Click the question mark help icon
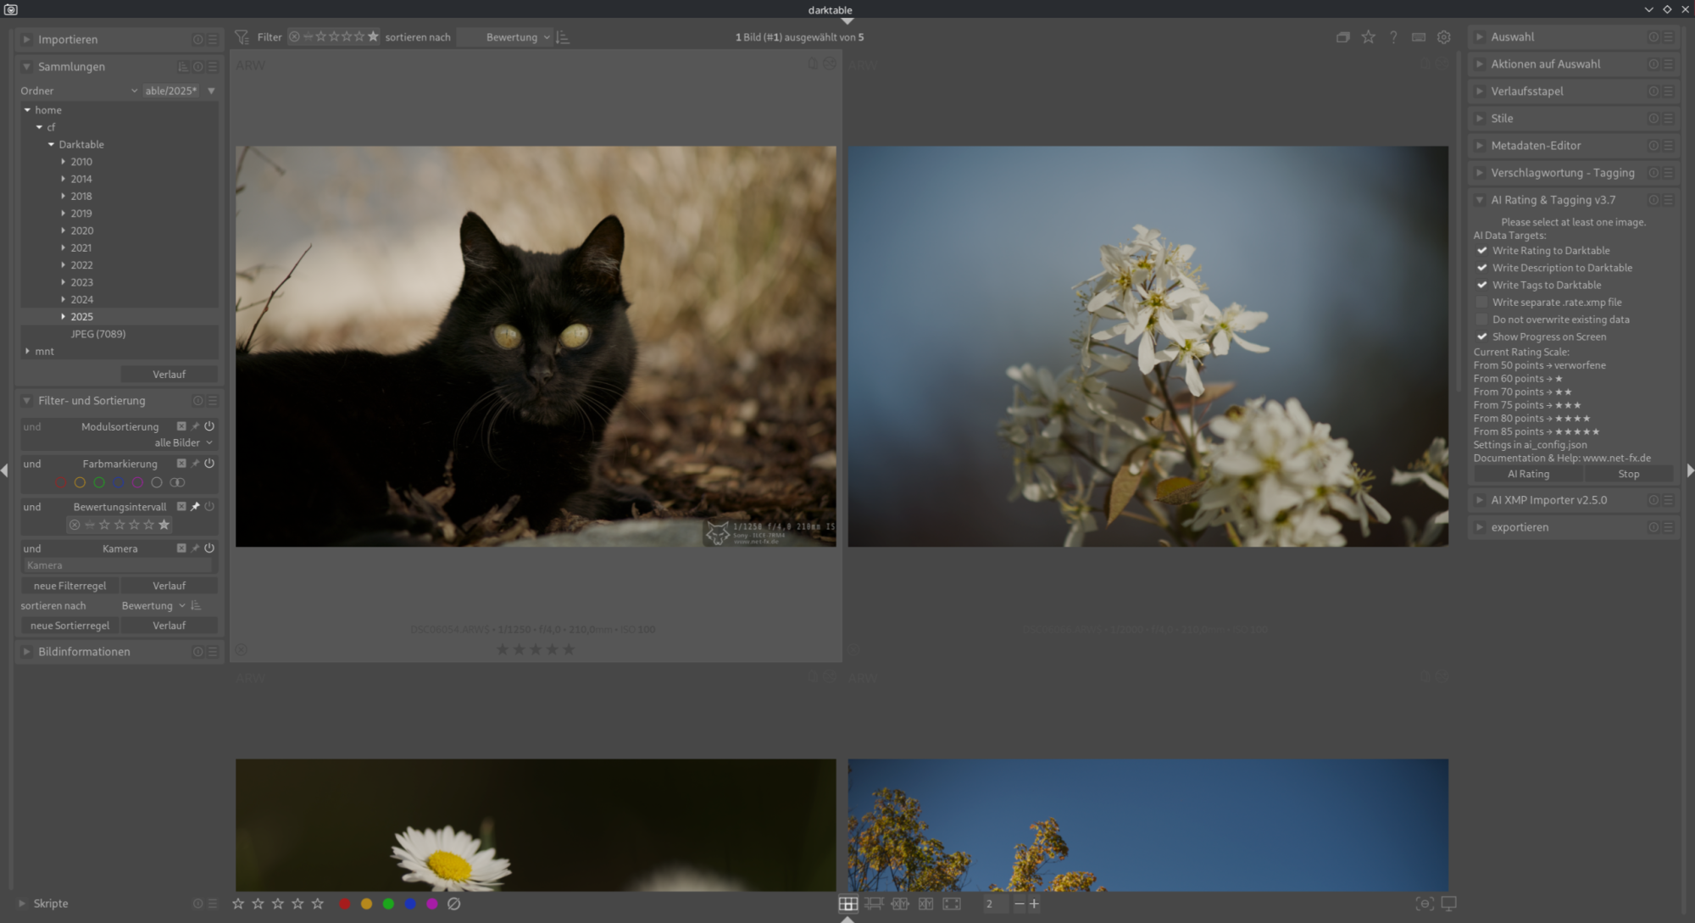This screenshot has width=1695, height=923. 1393,37
